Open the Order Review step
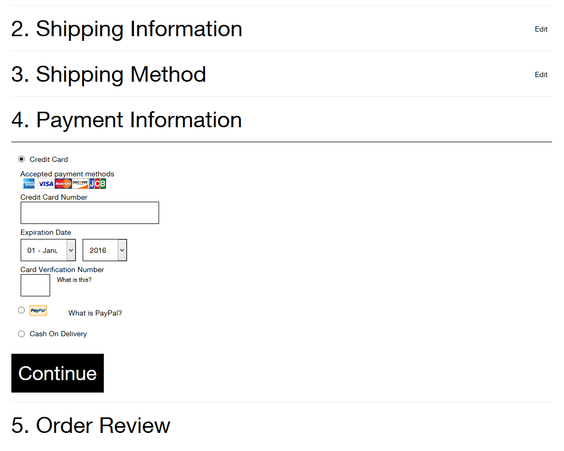Screen dimensions: 564x451 (91, 425)
